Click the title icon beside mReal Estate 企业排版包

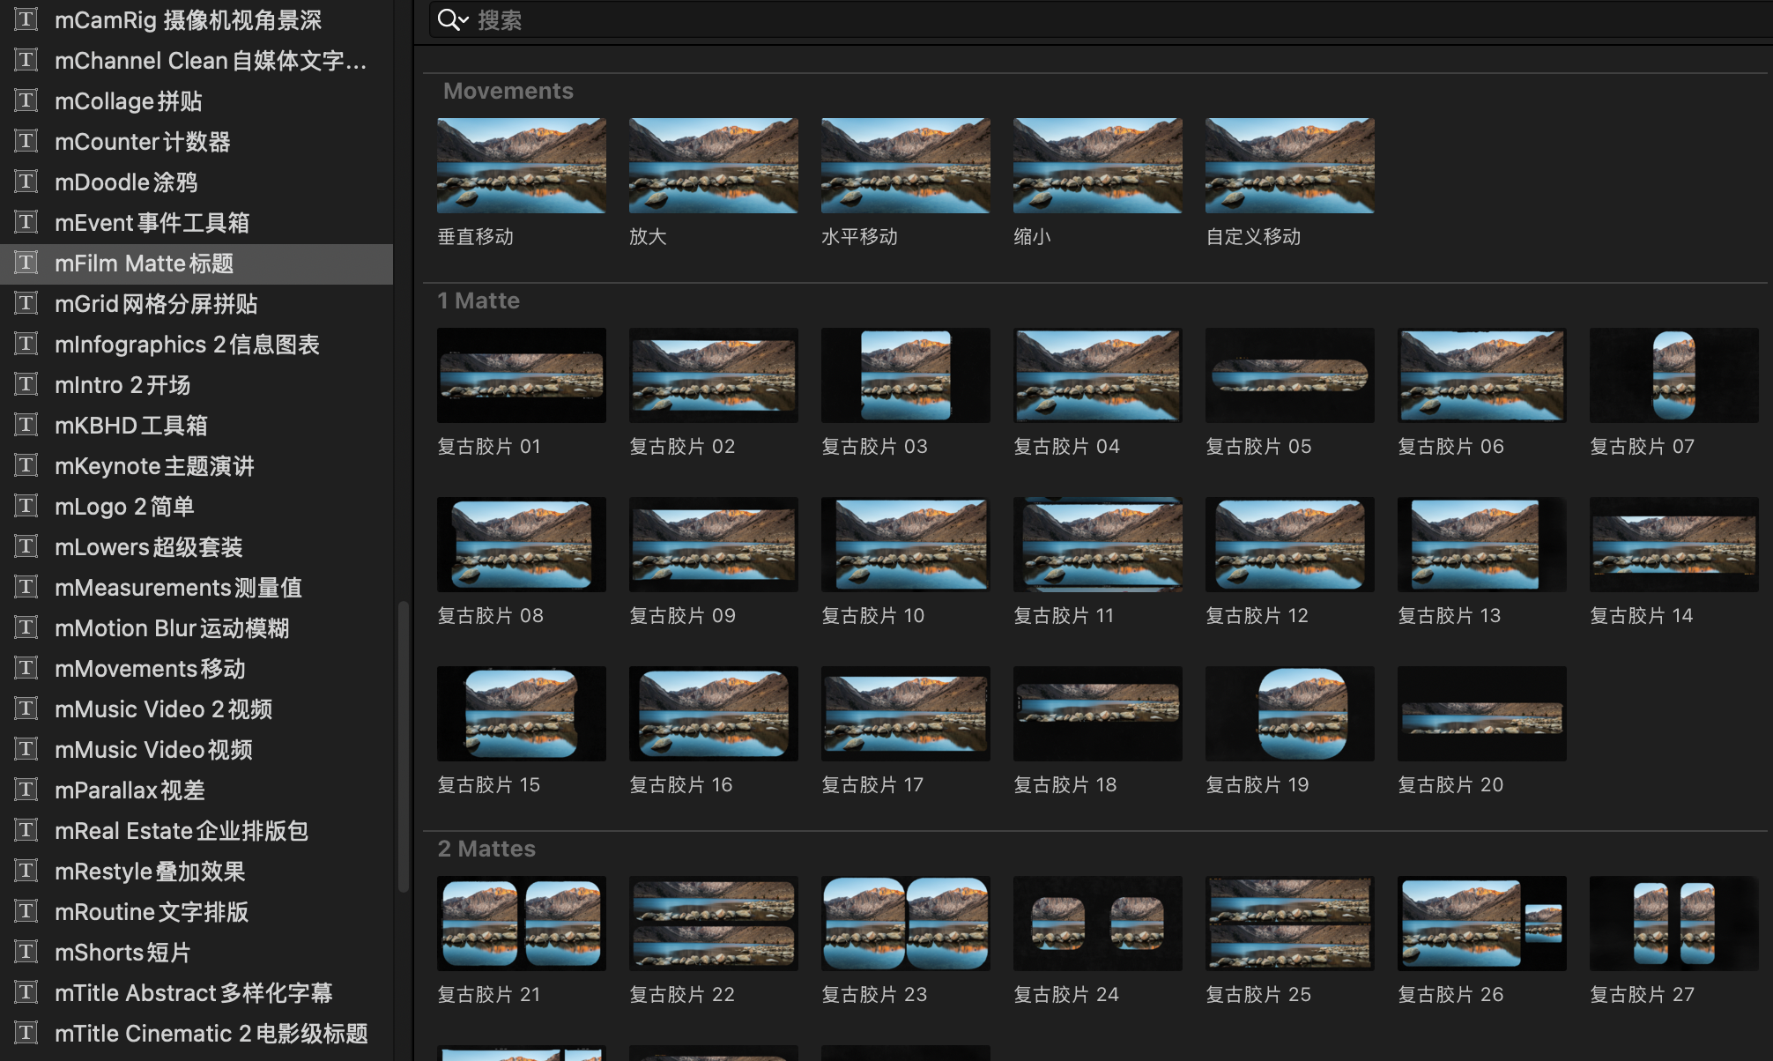tap(26, 830)
